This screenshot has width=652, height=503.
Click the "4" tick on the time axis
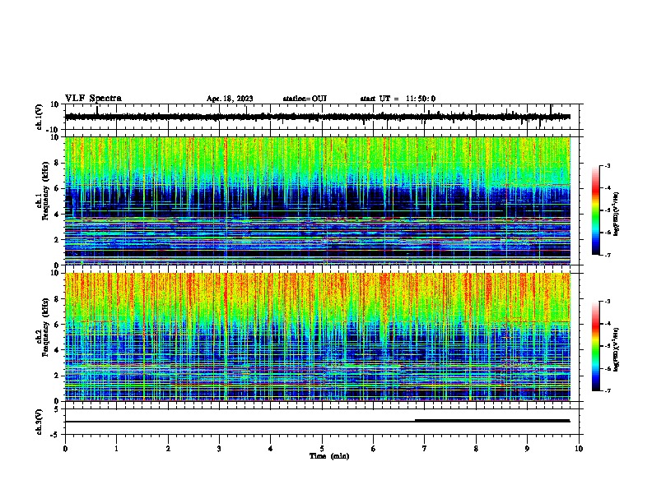click(x=271, y=449)
